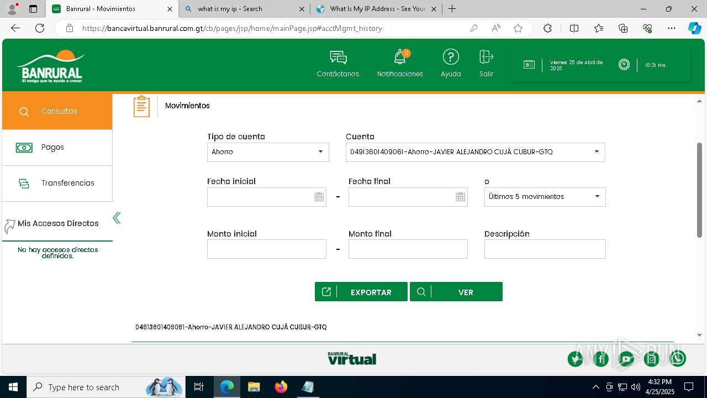Screen dimensions: 707x398
Task: Open the Tipo de cuenta dropdown
Action: [268, 152]
